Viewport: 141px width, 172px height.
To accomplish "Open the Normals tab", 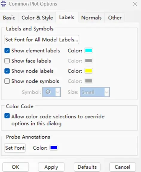I will click(91, 18).
